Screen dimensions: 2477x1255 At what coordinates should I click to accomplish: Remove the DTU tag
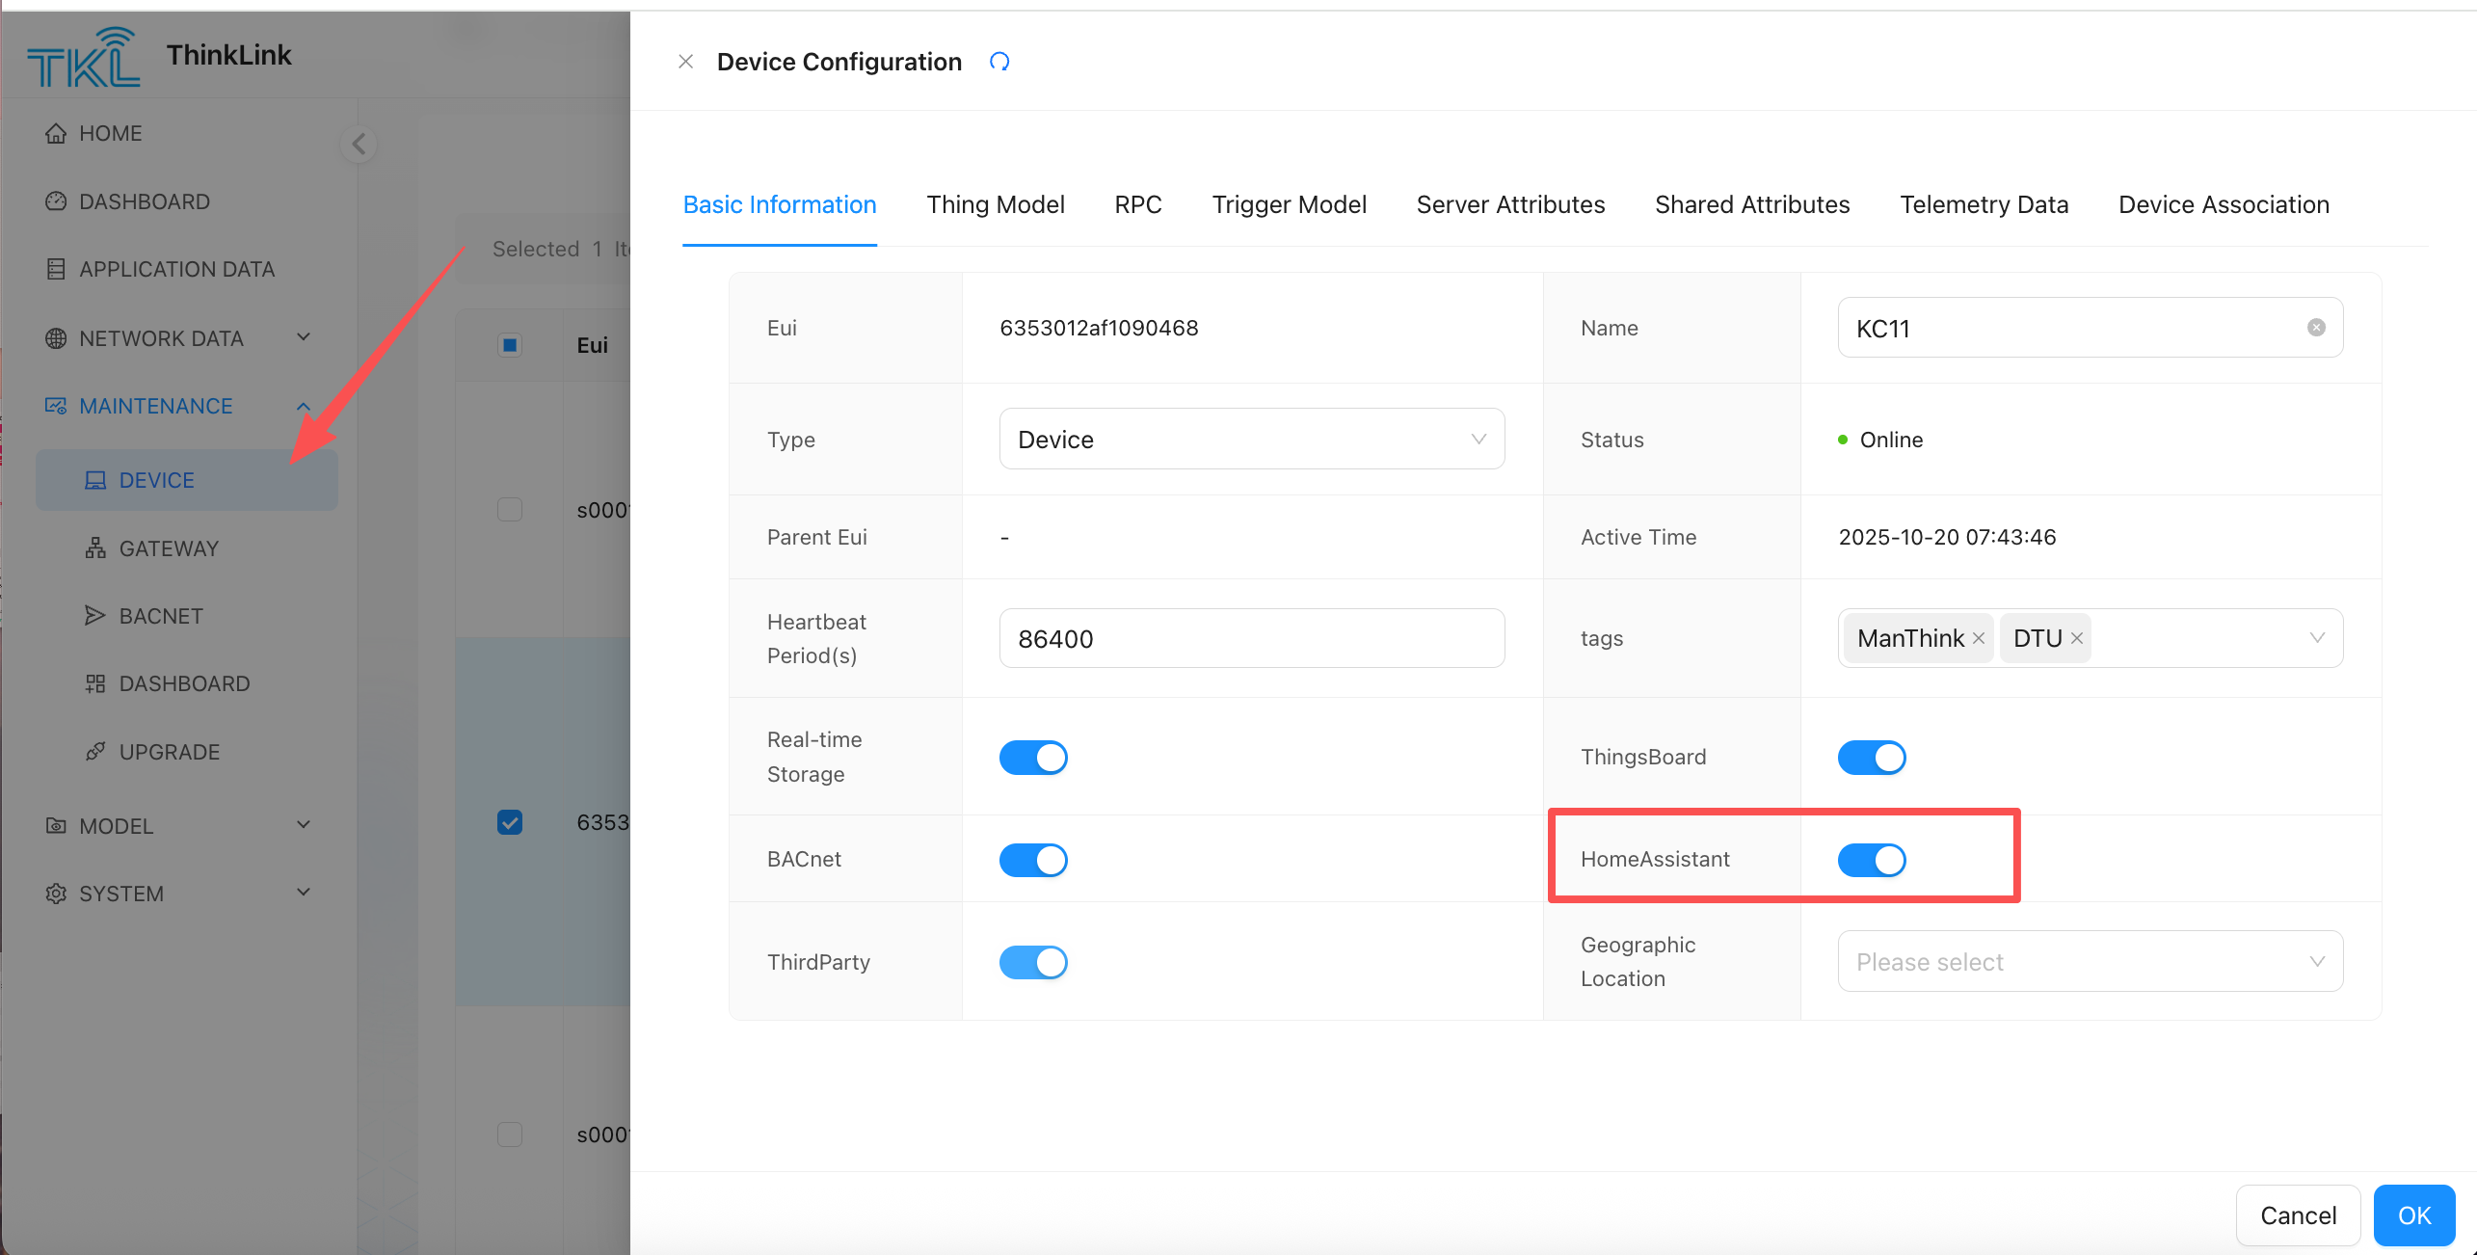click(x=2077, y=638)
